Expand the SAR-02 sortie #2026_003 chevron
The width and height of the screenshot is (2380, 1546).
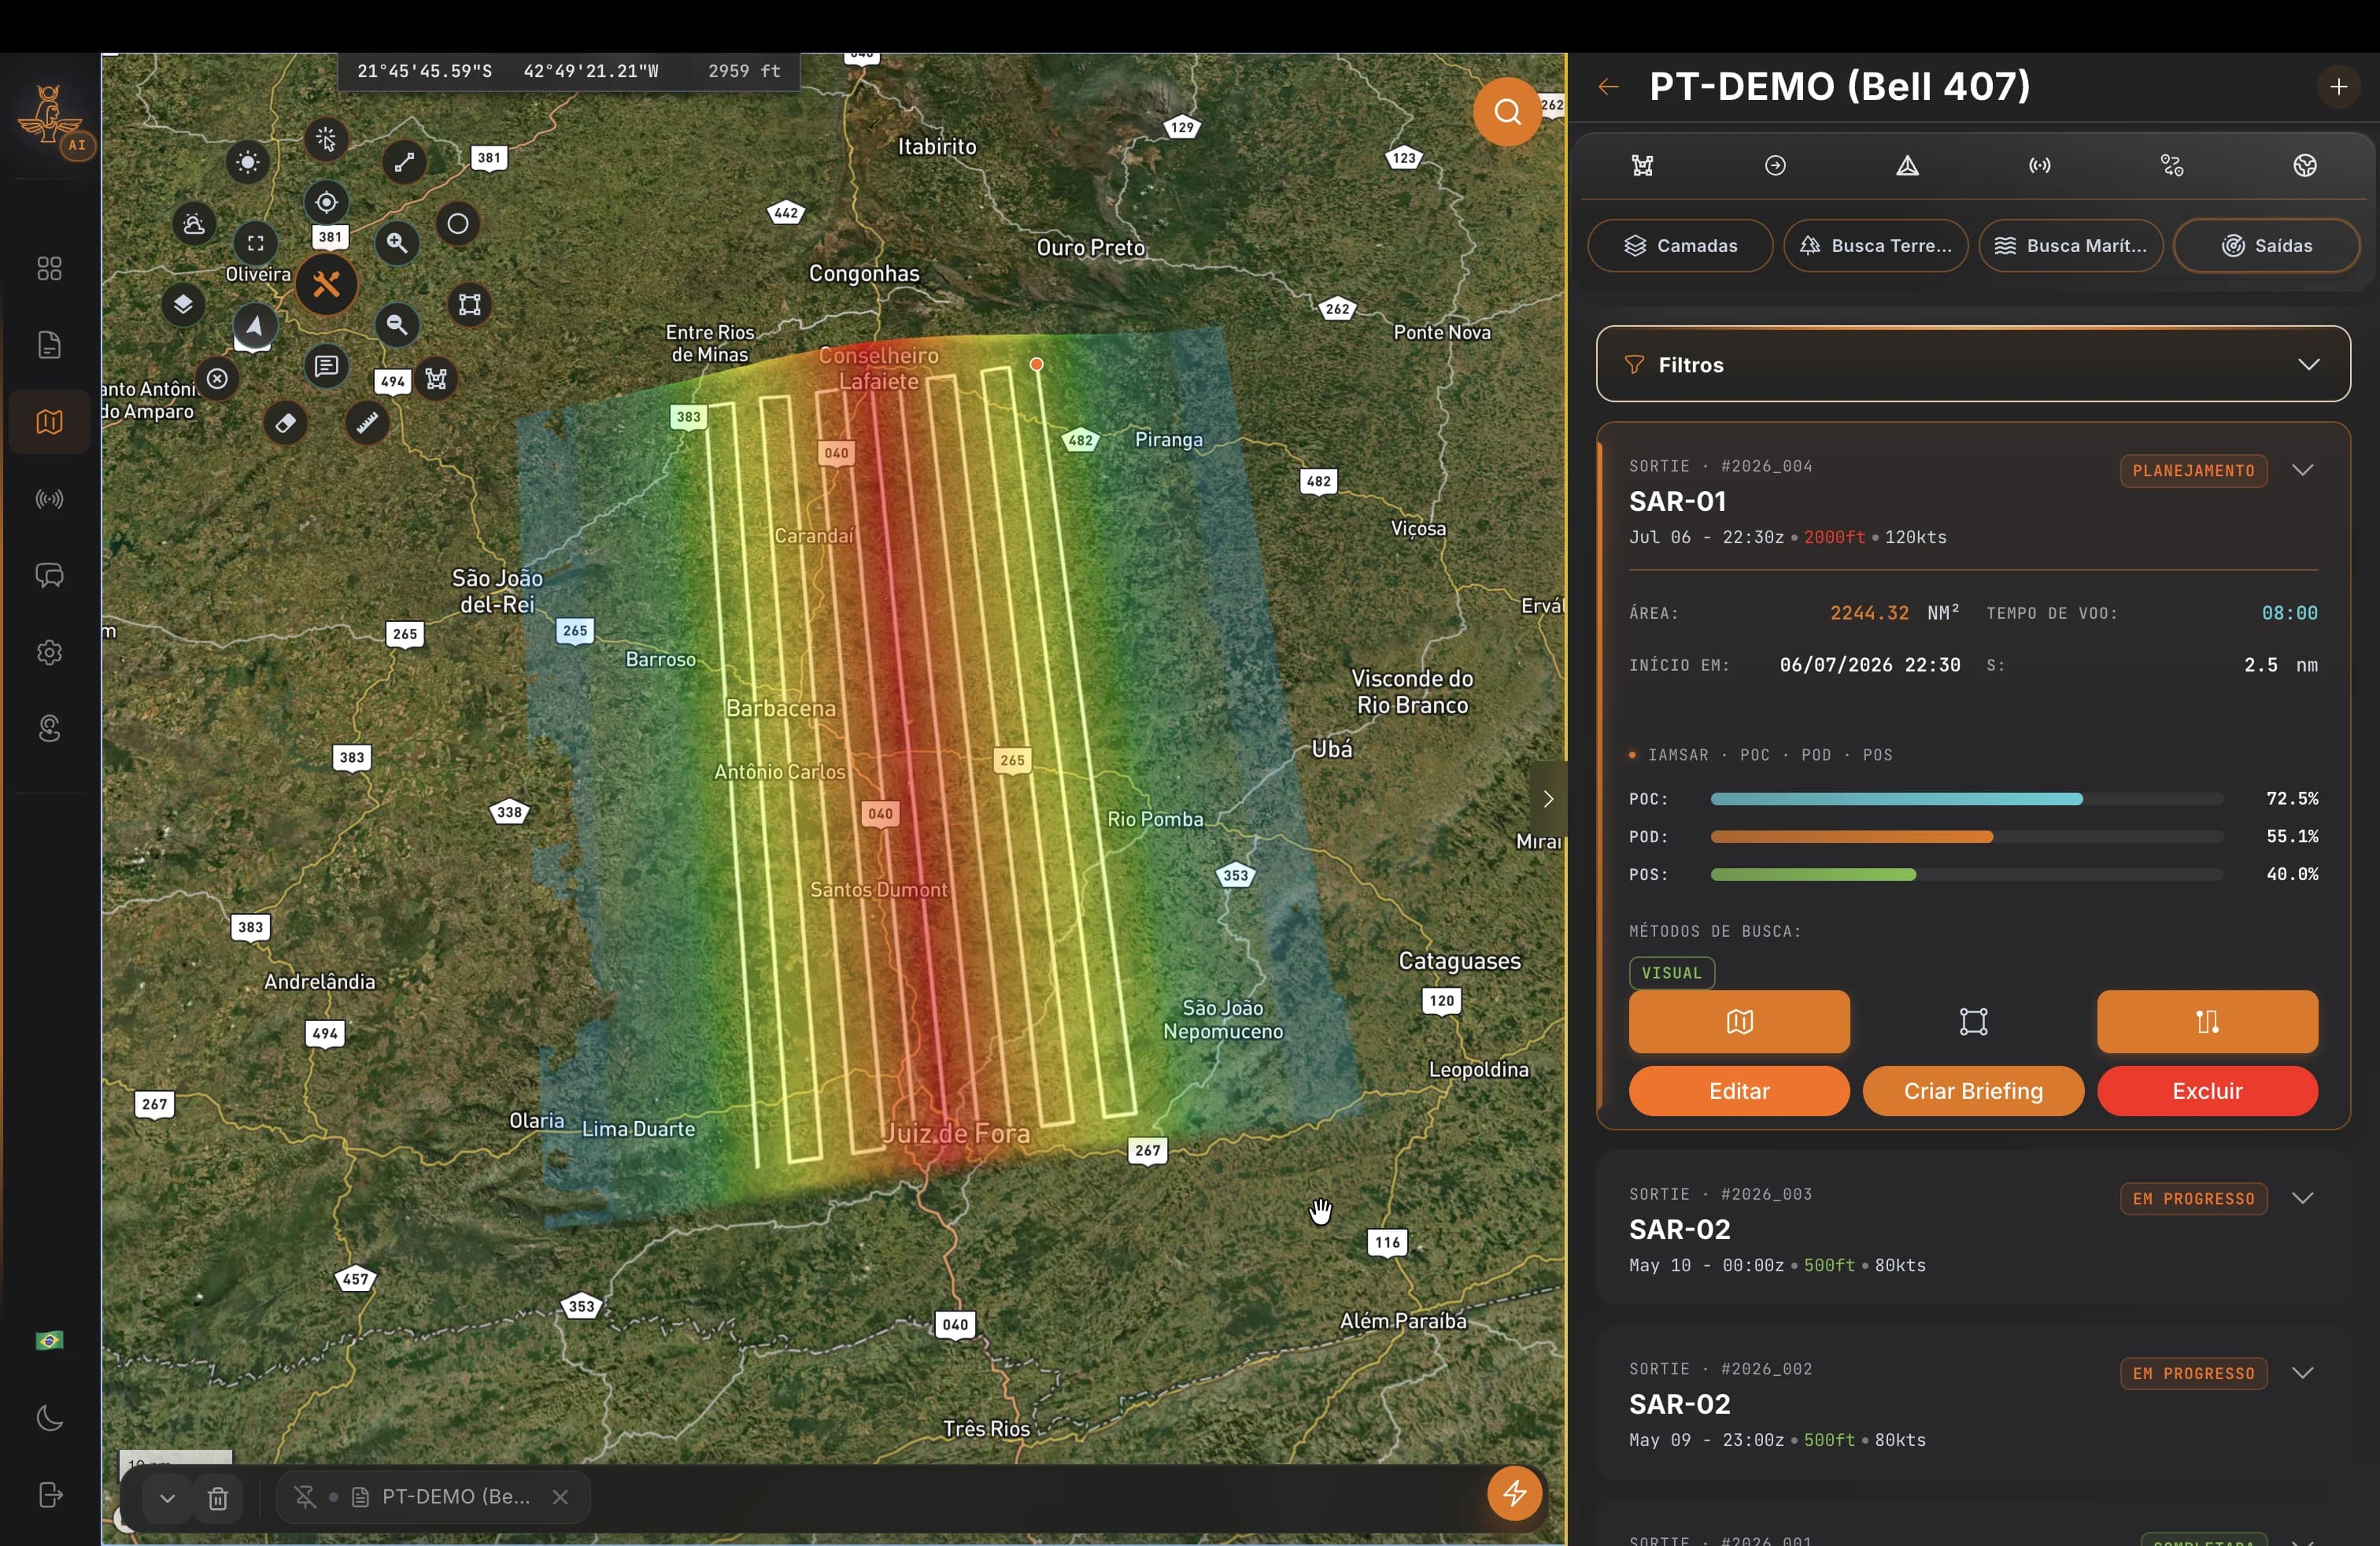[2302, 1198]
